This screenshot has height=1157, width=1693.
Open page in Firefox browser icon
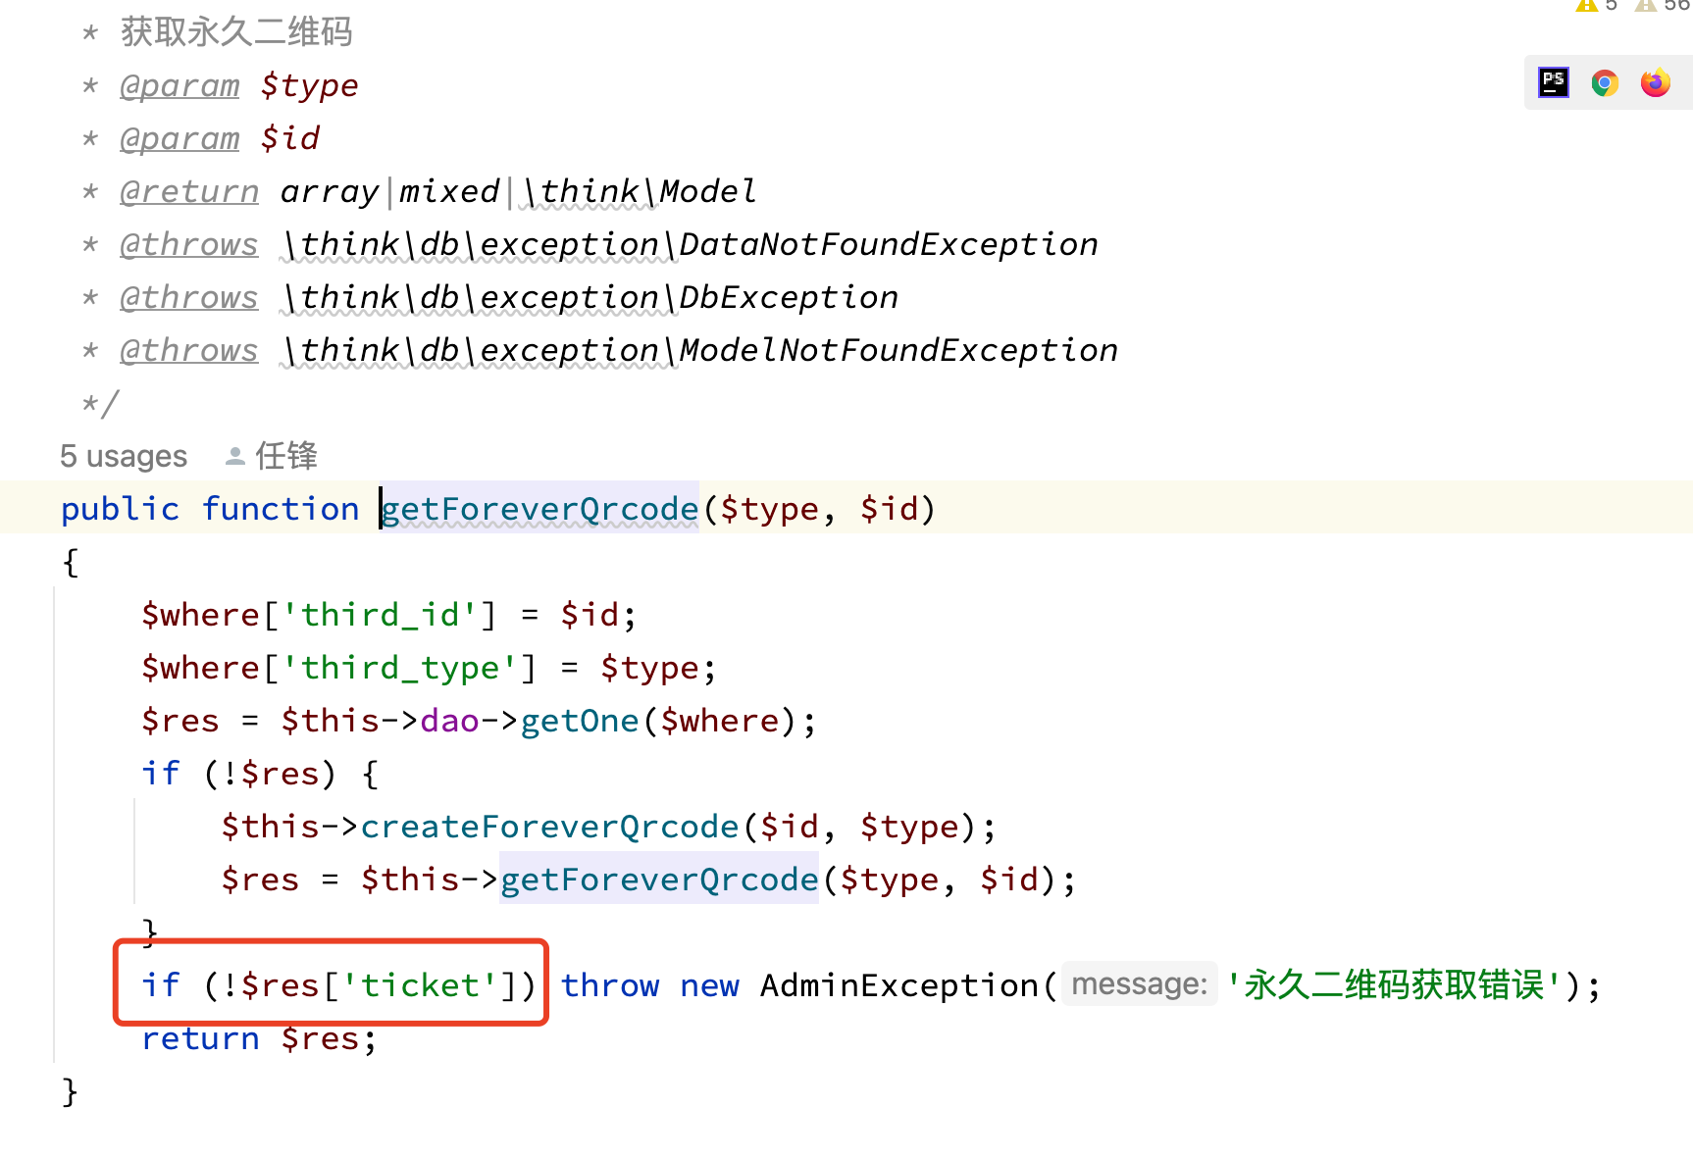1656,82
